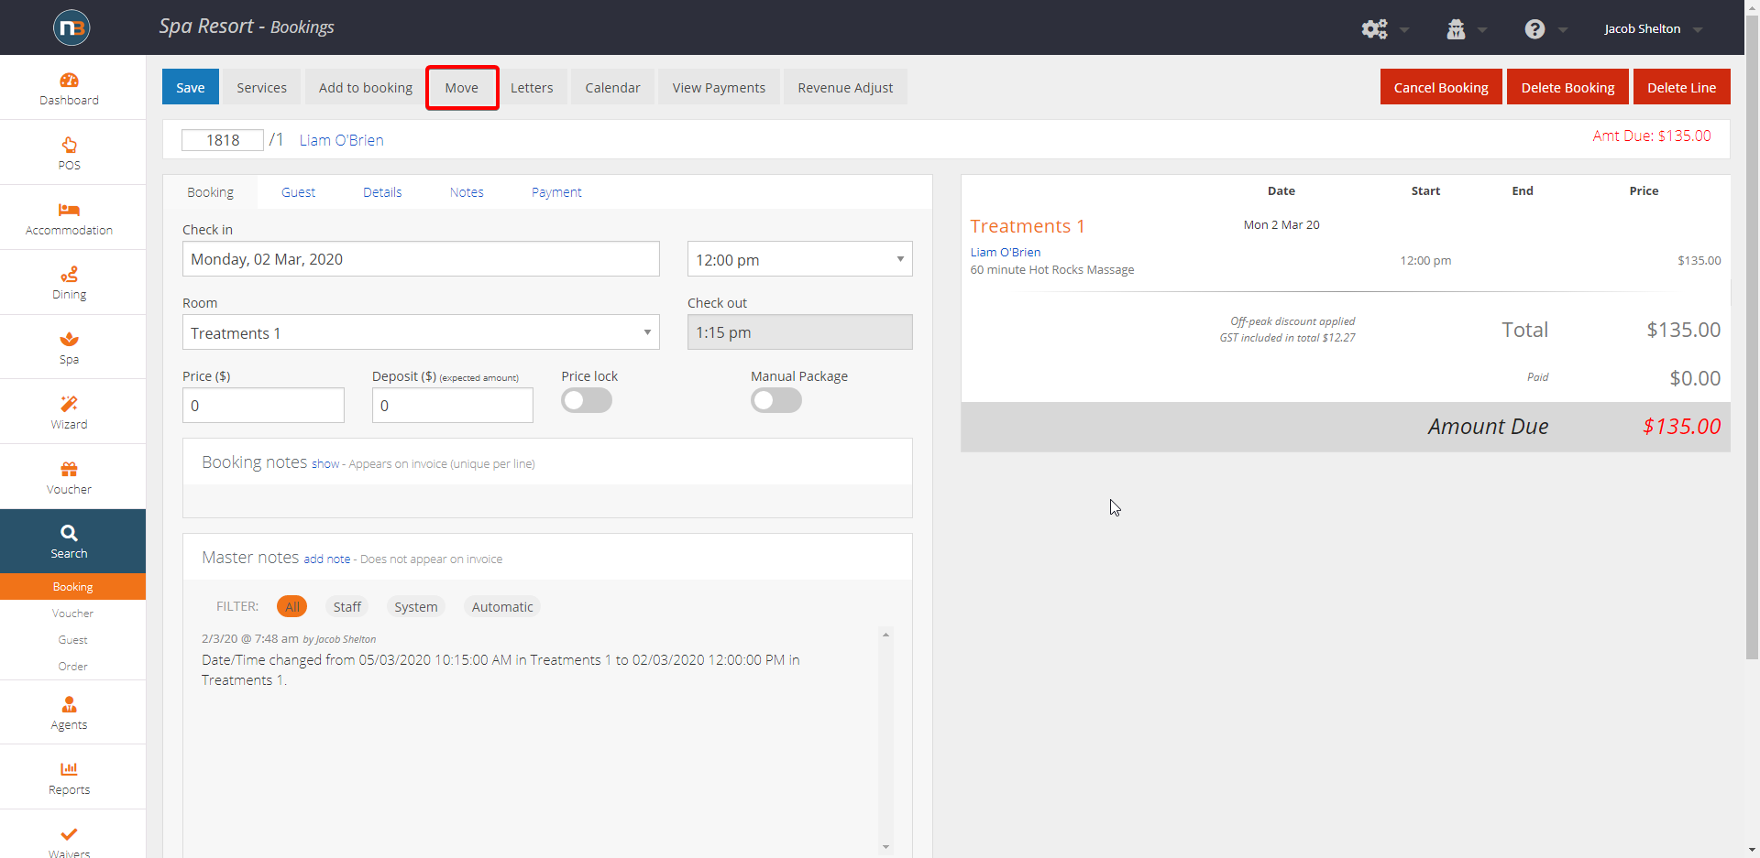This screenshot has width=1760, height=858.
Task: Click the master notes scrollbar down arrow
Action: [885, 847]
